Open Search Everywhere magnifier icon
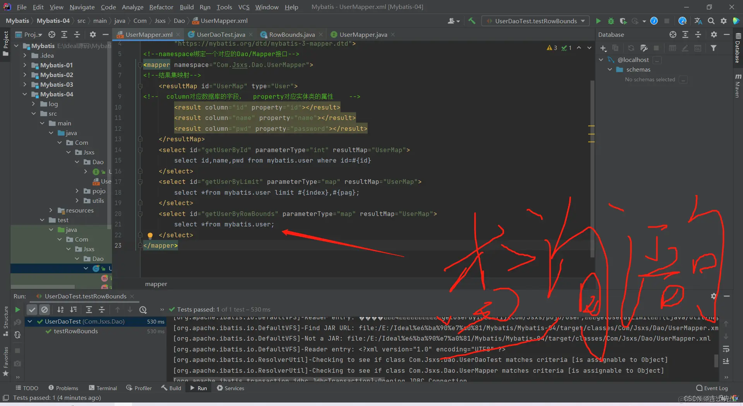 pos(711,21)
